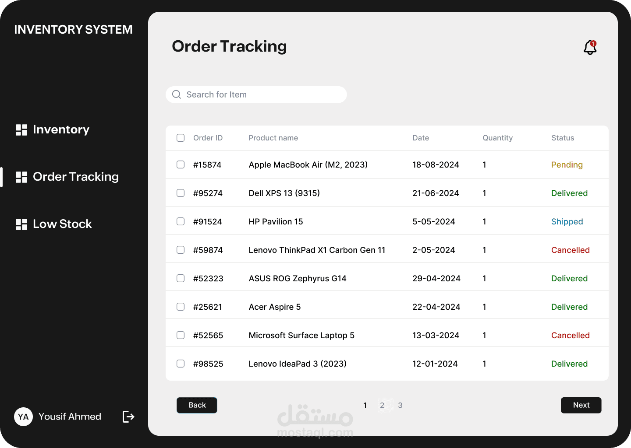
Task: Click the logout icon beside Yousif Ahmed
Action: [x=128, y=416]
